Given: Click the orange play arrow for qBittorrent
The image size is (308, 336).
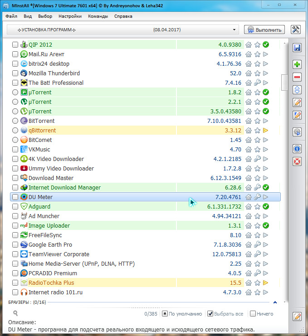Looking at the screenshot, I should point(265,130).
